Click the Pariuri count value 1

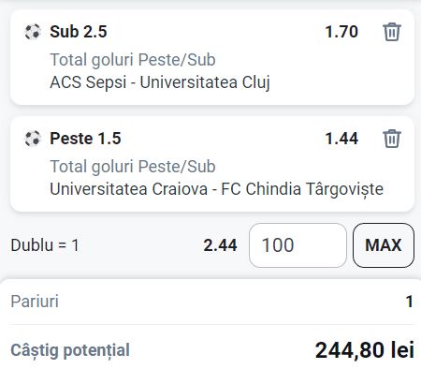pyautogui.click(x=410, y=302)
